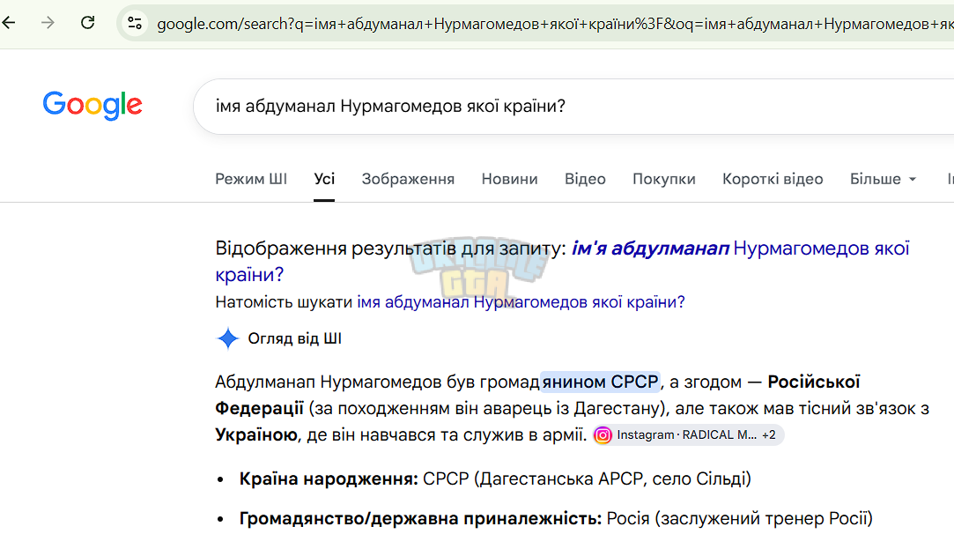Click the browser forward arrow
This screenshot has width=954, height=549.
point(48,23)
